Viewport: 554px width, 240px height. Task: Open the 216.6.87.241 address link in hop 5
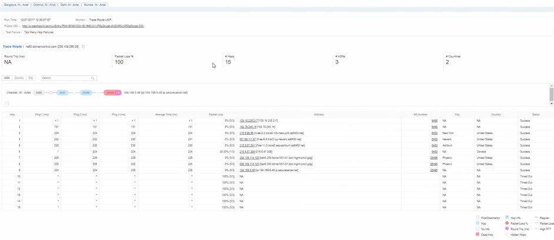(247, 145)
